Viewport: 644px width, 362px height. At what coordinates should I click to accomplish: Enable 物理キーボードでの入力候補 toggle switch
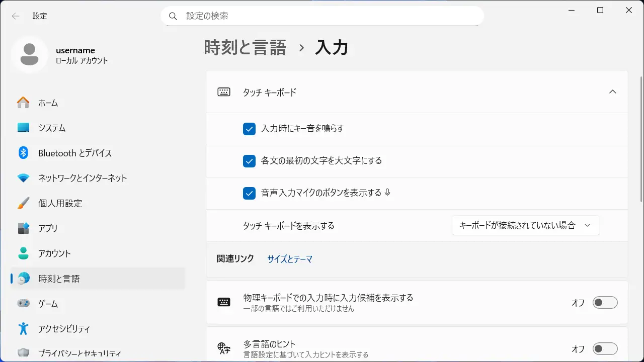click(x=605, y=303)
